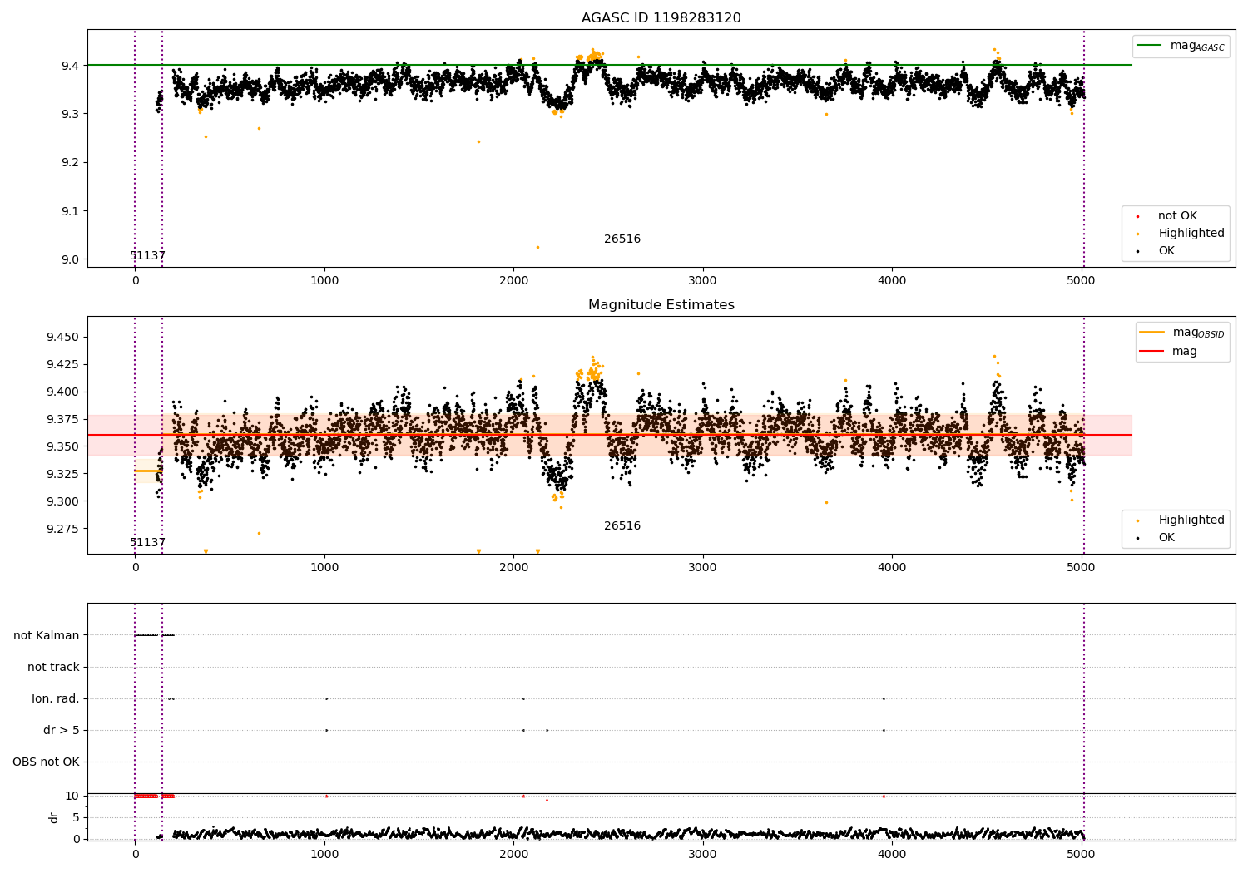
Task: Click the 'dr > 5' row label
Action: click(x=62, y=730)
